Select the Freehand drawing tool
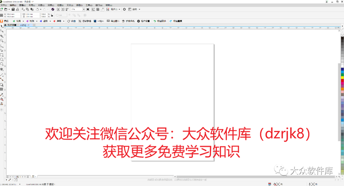Viewport: 344px width, 186px height. click(2, 46)
